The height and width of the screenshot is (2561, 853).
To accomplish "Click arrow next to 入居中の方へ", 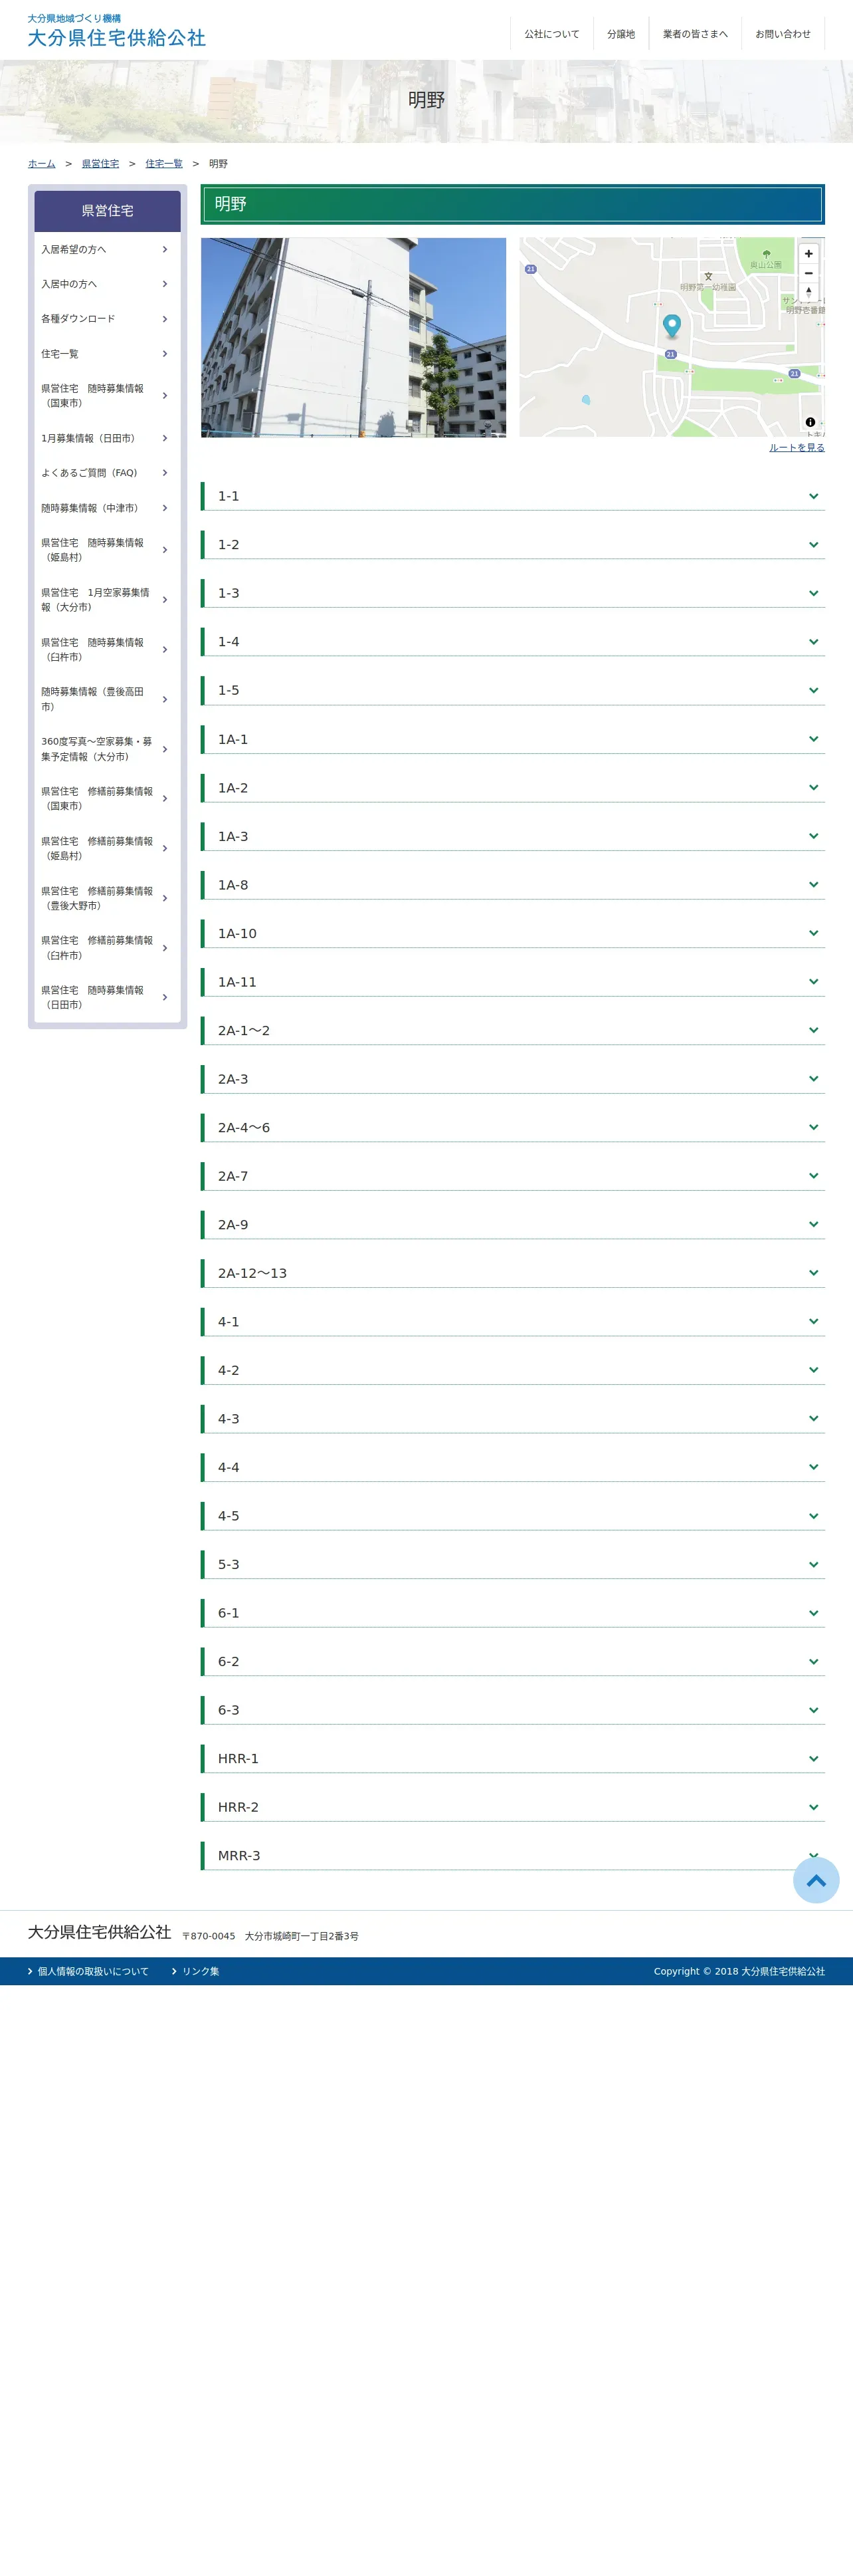I will (x=165, y=285).
